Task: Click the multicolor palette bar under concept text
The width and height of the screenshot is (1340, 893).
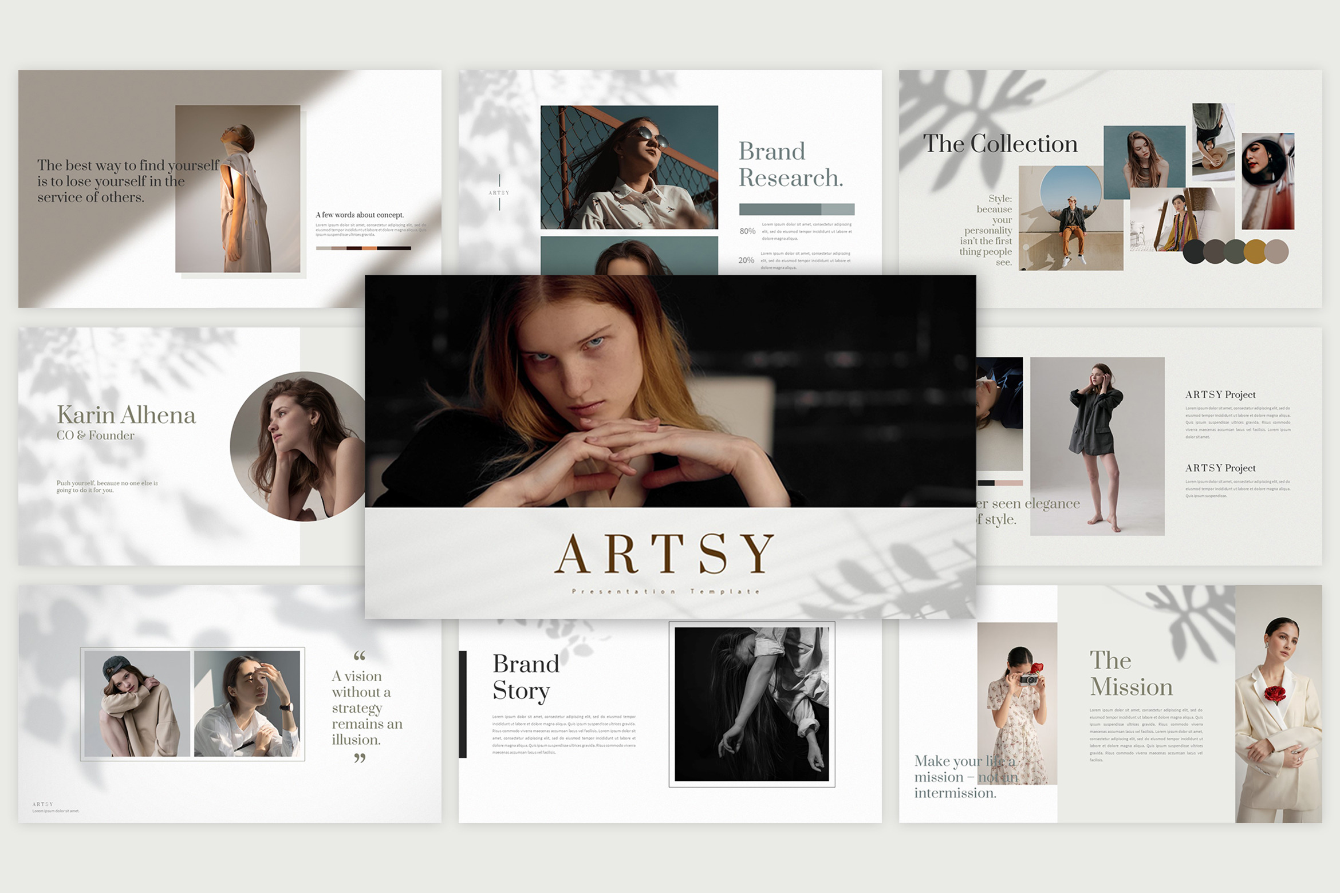Action: [x=363, y=248]
